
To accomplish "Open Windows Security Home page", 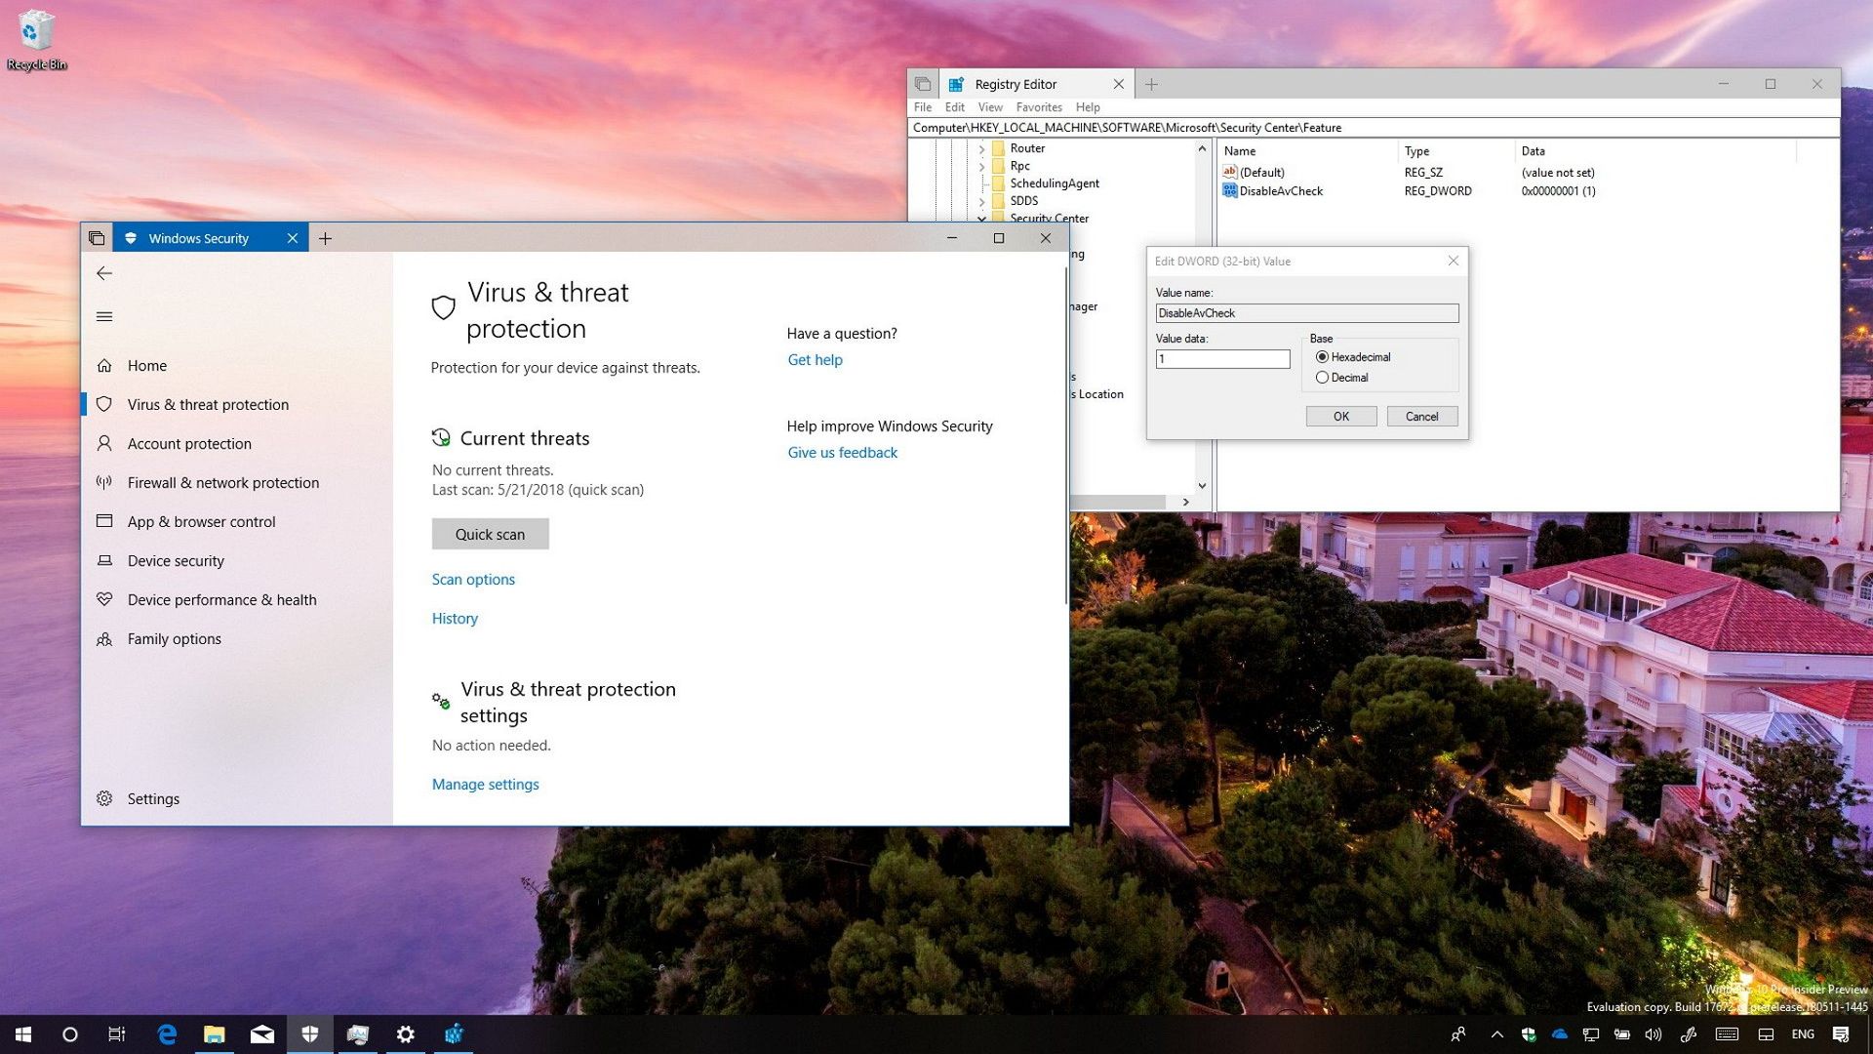I will [147, 365].
